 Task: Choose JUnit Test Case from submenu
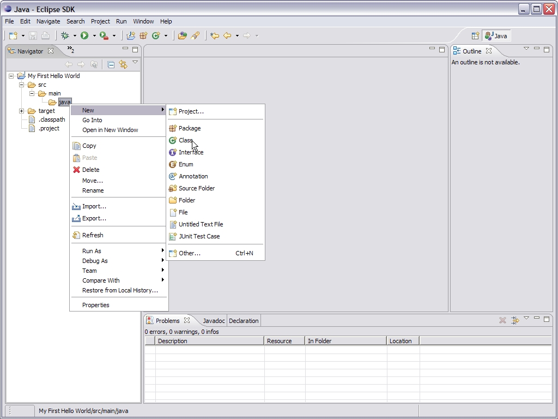(216, 236)
